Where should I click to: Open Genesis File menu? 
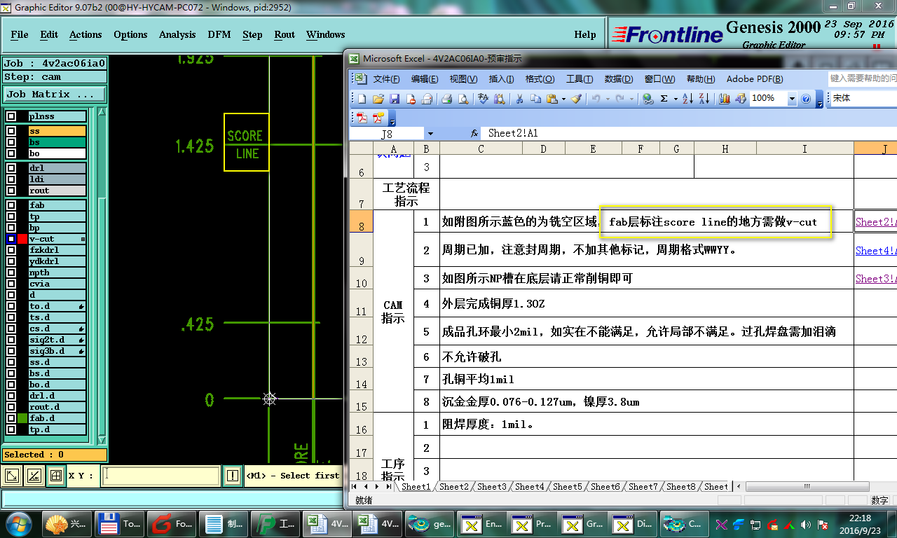20,34
